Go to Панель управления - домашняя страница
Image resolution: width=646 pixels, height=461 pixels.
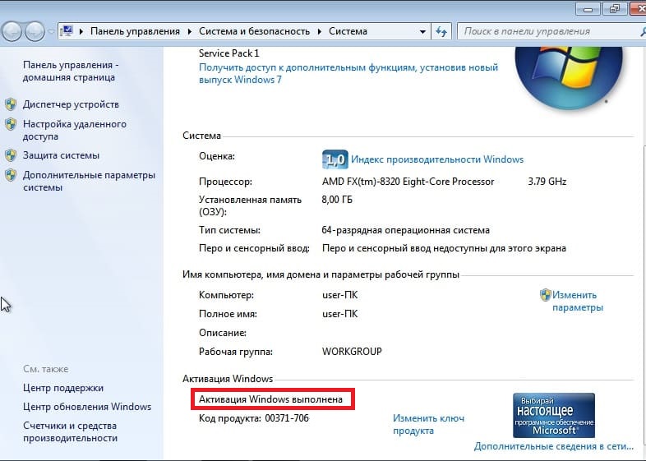coord(71,71)
